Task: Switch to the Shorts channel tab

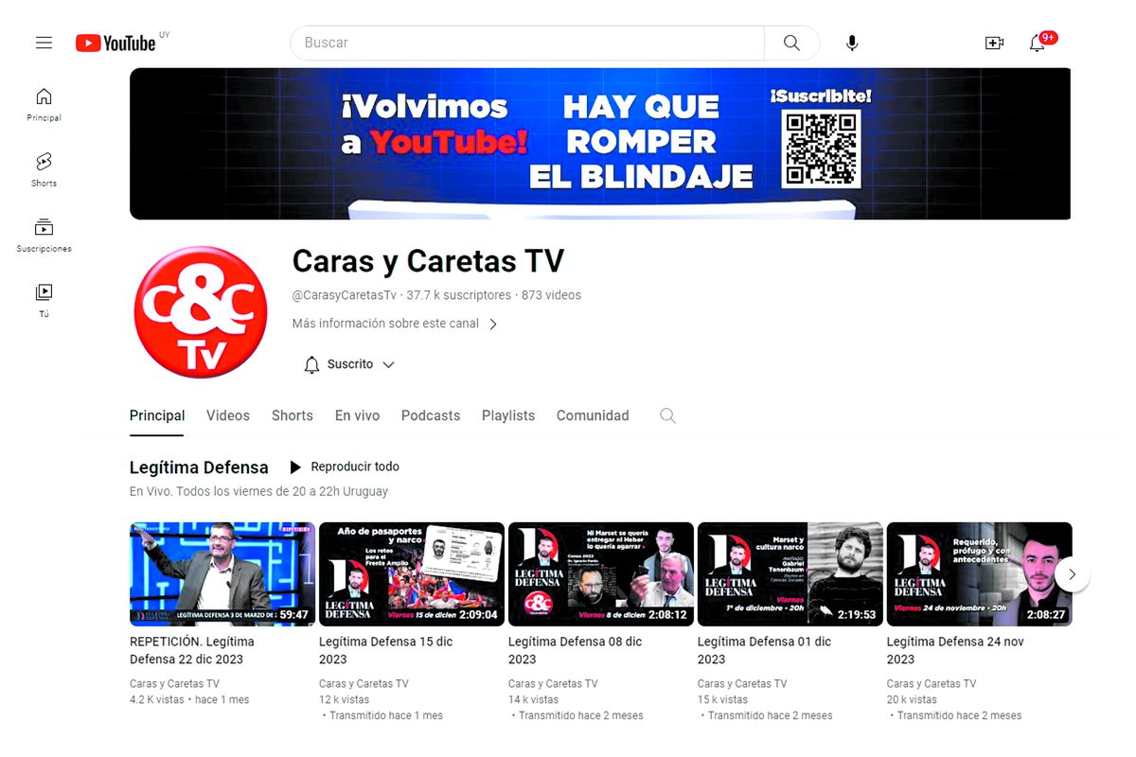Action: [293, 415]
